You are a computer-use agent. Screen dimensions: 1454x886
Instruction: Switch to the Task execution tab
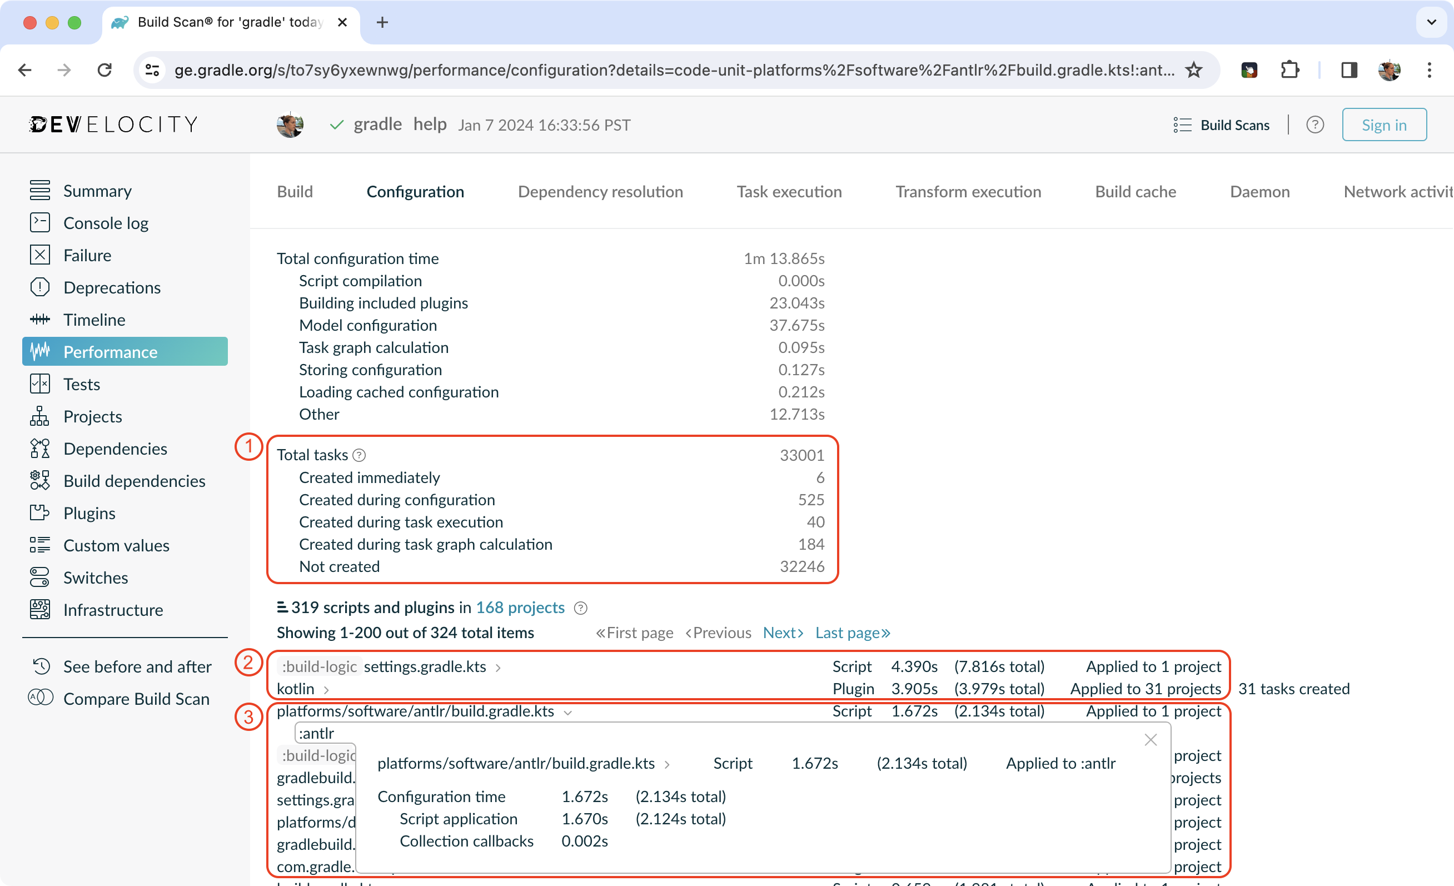(789, 191)
